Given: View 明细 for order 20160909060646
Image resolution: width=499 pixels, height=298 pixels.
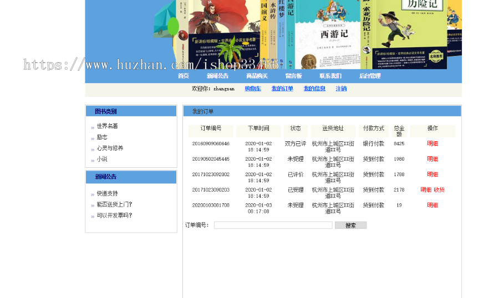Looking at the screenshot, I should tap(432, 144).
